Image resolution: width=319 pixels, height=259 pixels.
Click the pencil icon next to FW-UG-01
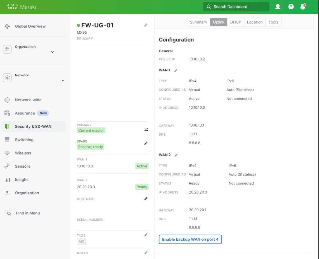[146, 25]
